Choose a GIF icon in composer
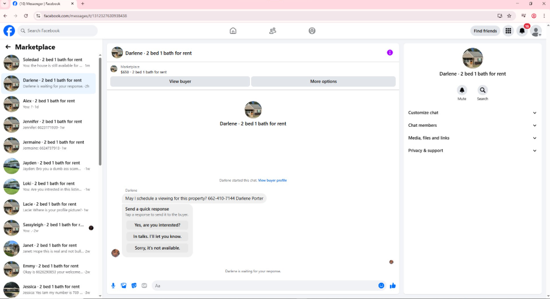550x299 pixels. click(x=144, y=286)
